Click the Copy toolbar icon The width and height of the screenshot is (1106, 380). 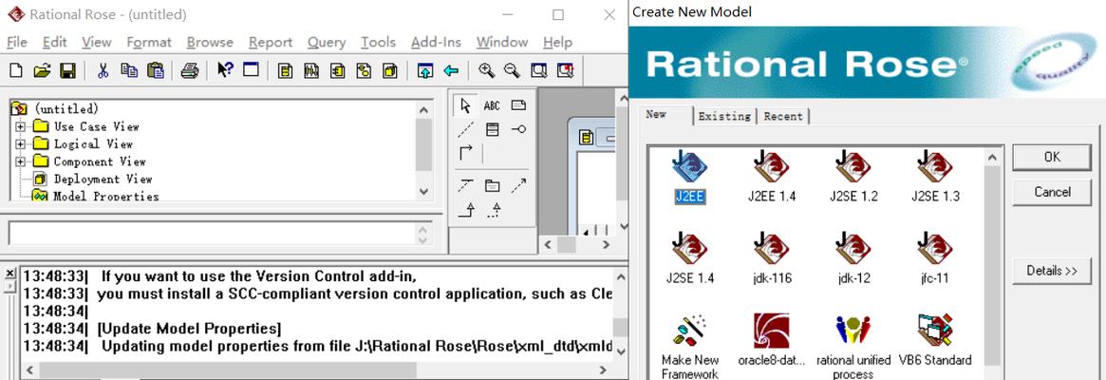[129, 70]
